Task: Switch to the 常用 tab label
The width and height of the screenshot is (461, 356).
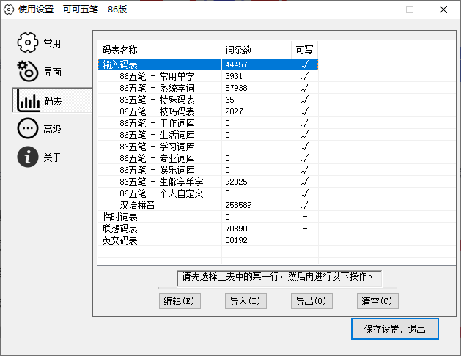Action: click(52, 43)
